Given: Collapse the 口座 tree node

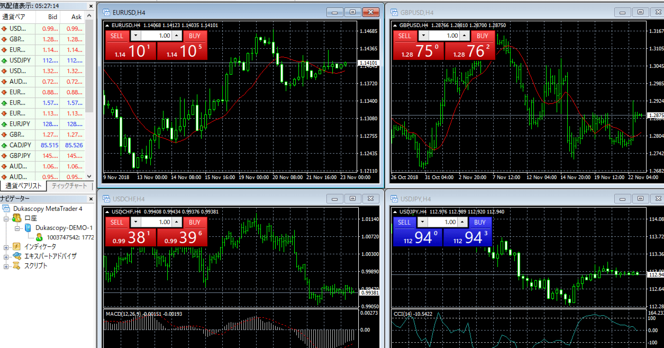Looking at the screenshot, I should pos(6,218).
